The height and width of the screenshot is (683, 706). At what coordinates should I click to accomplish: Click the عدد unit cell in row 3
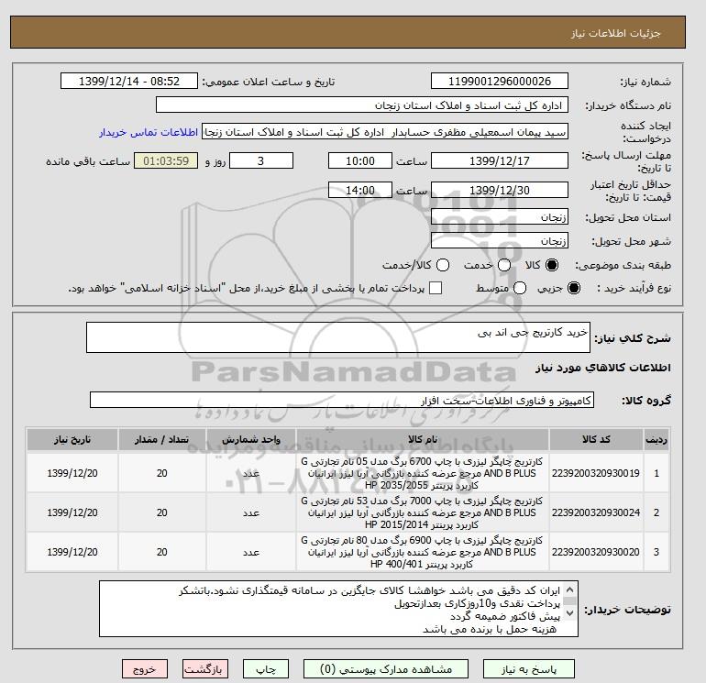pyautogui.click(x=251, y=552)
